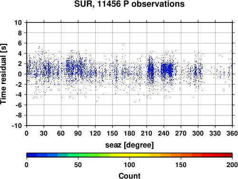This screenshot has width=238, height=179.
Task: Click the dark red end of the colorbar
Action: tap(227, 155)
